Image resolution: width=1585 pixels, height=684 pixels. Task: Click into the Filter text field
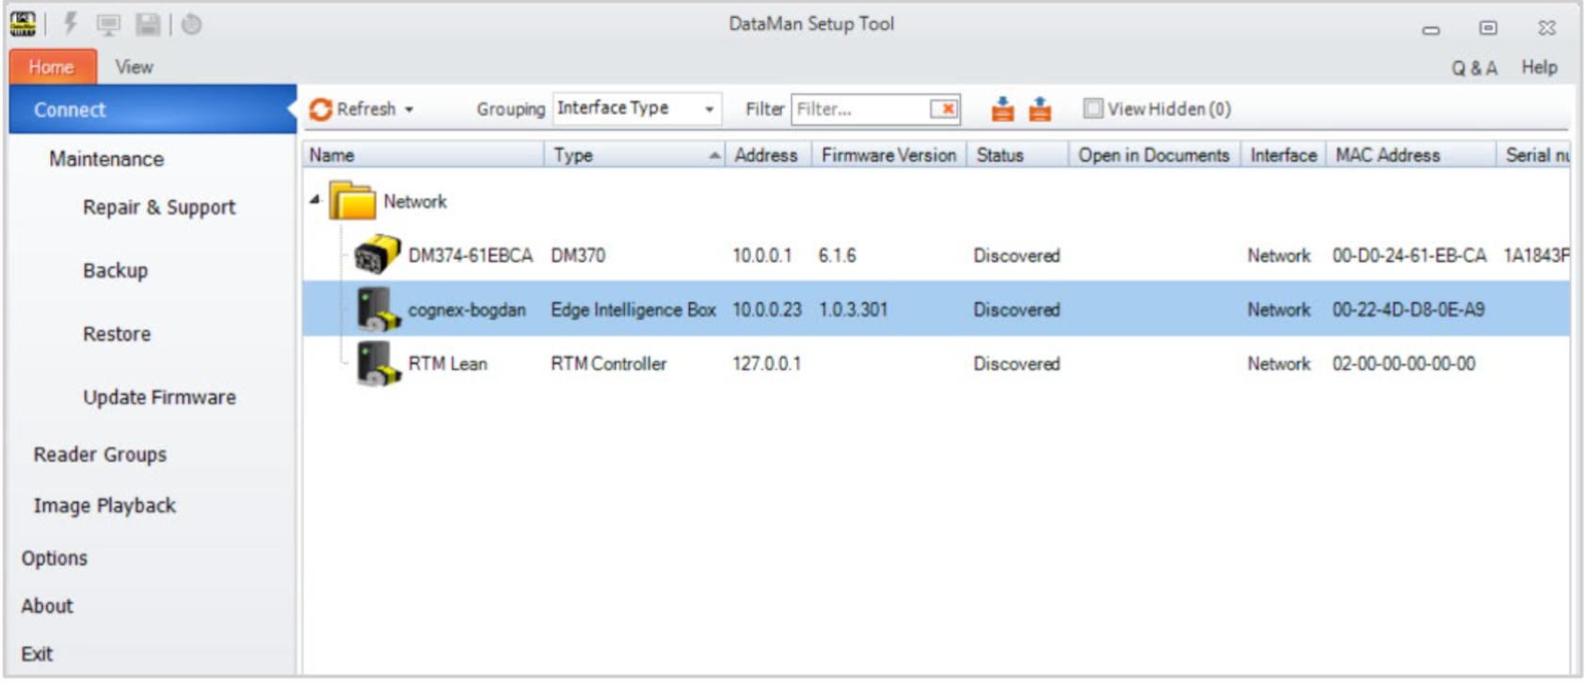860,109
